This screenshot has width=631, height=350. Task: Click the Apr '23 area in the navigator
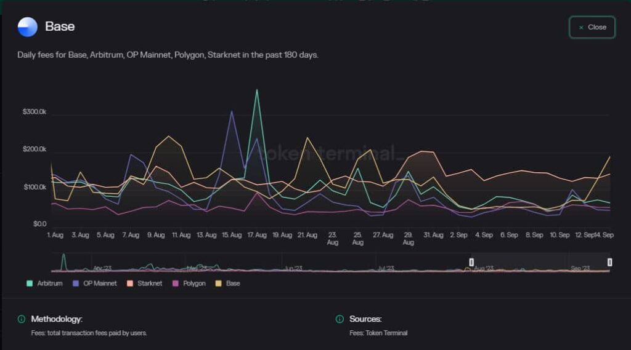pos(102,268)
